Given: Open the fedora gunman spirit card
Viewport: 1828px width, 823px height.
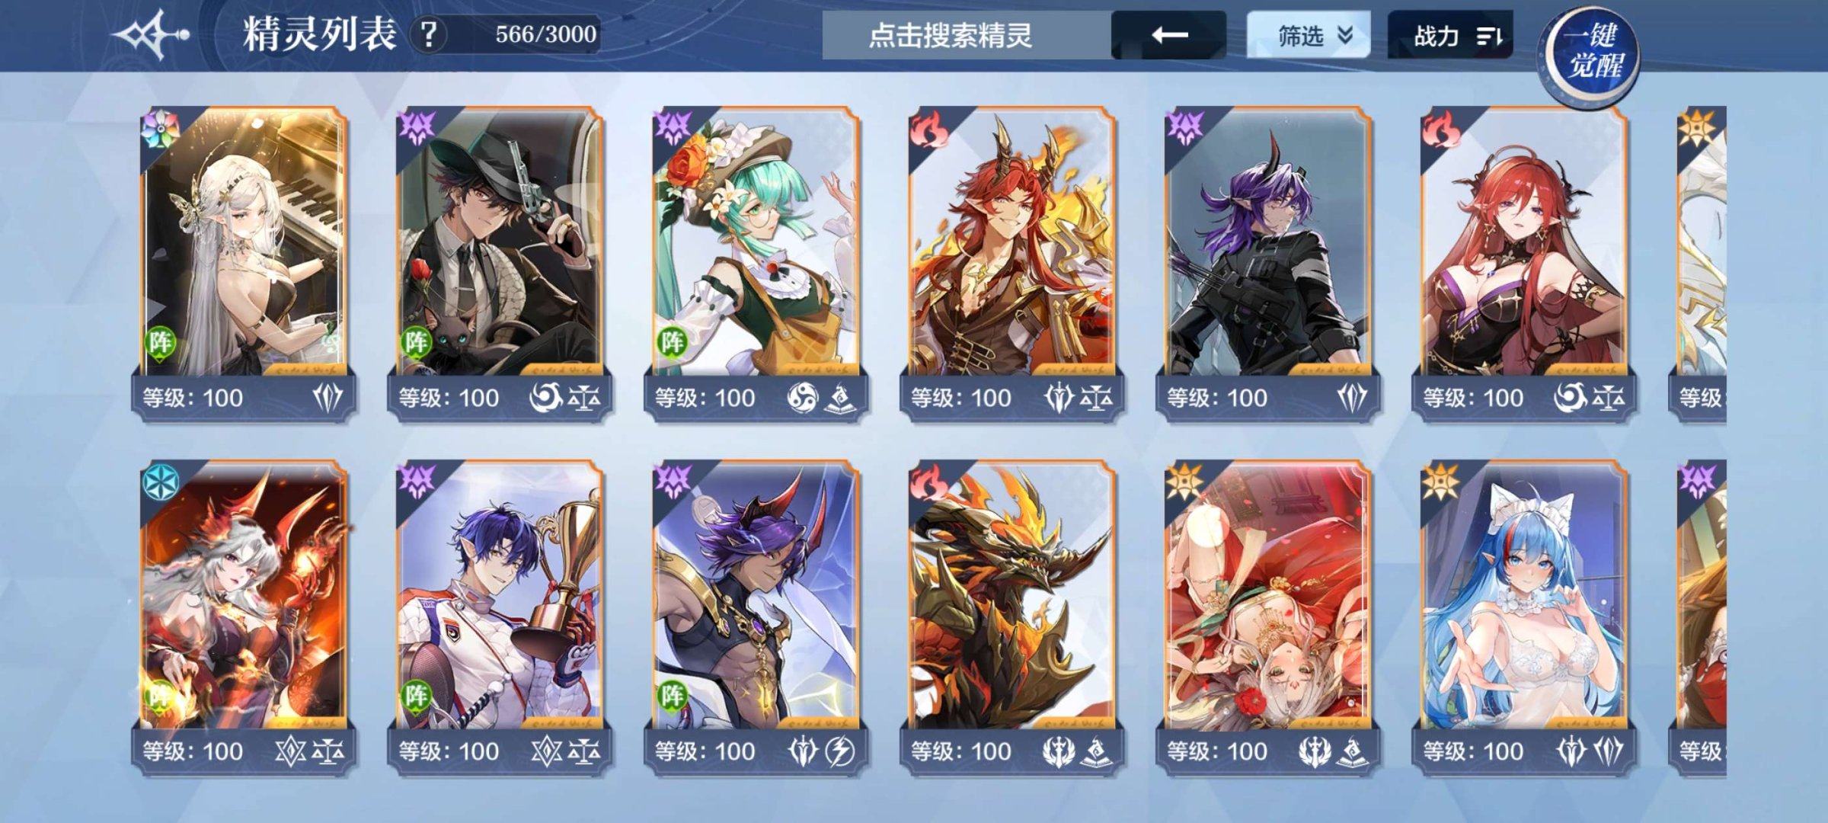Looking at the screenshot, I should click(500, 264).
